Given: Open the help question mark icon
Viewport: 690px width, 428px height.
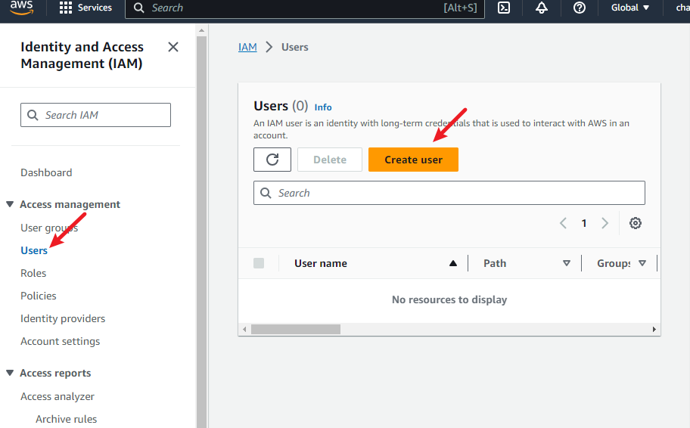Looking at the screenshot, I should (x=580, y=8).
